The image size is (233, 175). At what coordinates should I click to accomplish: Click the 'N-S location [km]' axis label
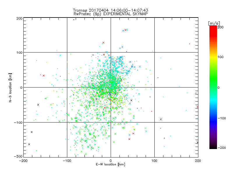[10, 87]
